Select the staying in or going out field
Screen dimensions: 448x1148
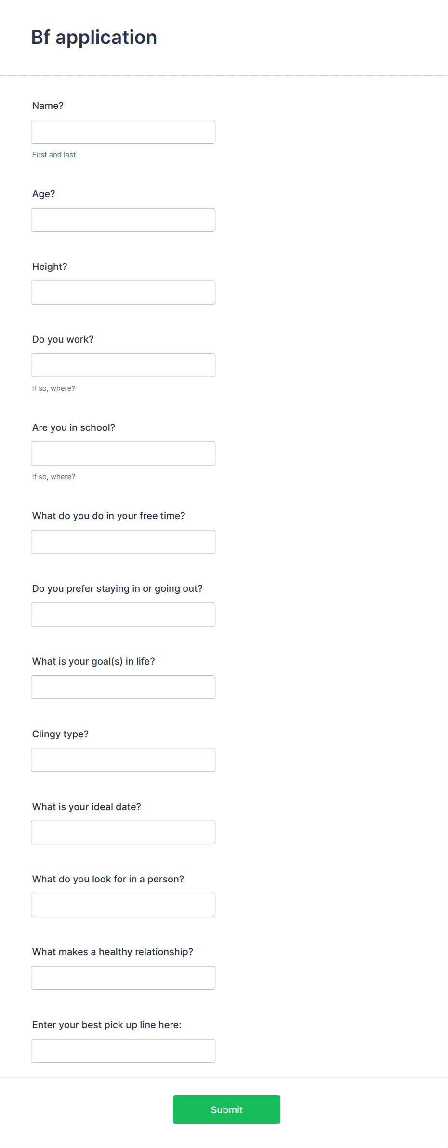pyautogui.click(x=123, y=614)
